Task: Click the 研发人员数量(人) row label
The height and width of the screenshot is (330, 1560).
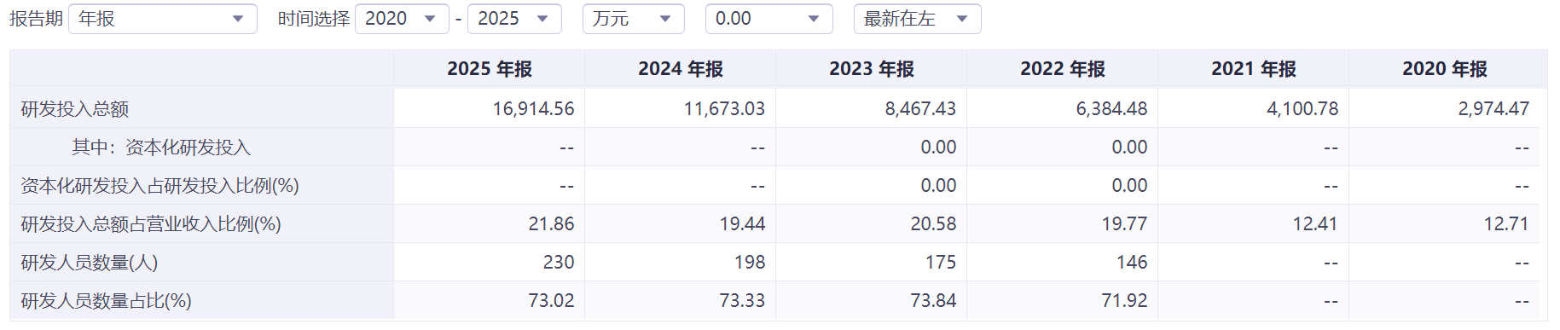Action: point(90,263)
